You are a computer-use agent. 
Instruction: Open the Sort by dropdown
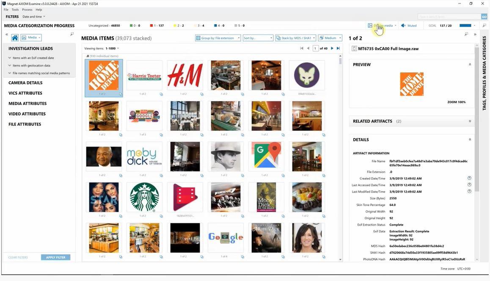[x=258, y=38]
